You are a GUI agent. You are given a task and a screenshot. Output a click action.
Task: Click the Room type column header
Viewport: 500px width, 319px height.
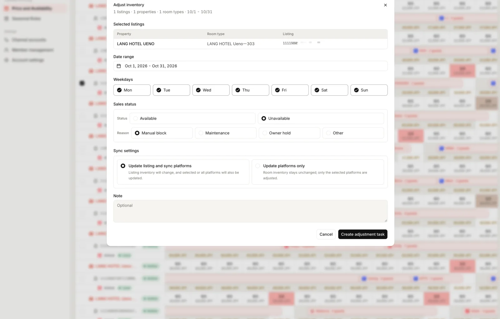pos(216,34)
